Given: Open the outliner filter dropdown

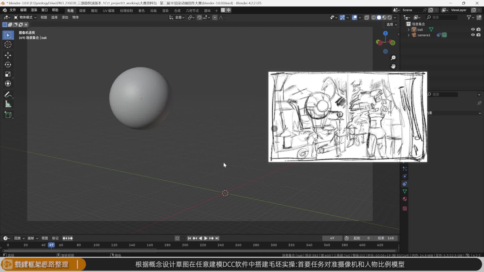Looking at the screenshot, I should (x=470, y=17).
